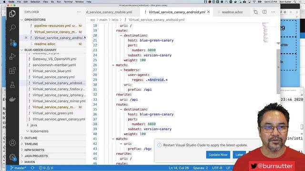Click the Update Now button
This screenshot has width=305, height=171.
tap(218, 155)
